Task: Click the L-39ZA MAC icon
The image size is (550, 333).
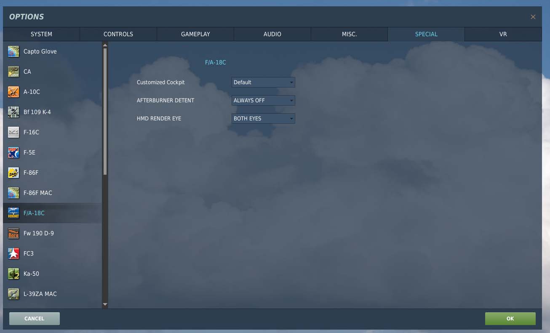Action: [x=13, y=294]
